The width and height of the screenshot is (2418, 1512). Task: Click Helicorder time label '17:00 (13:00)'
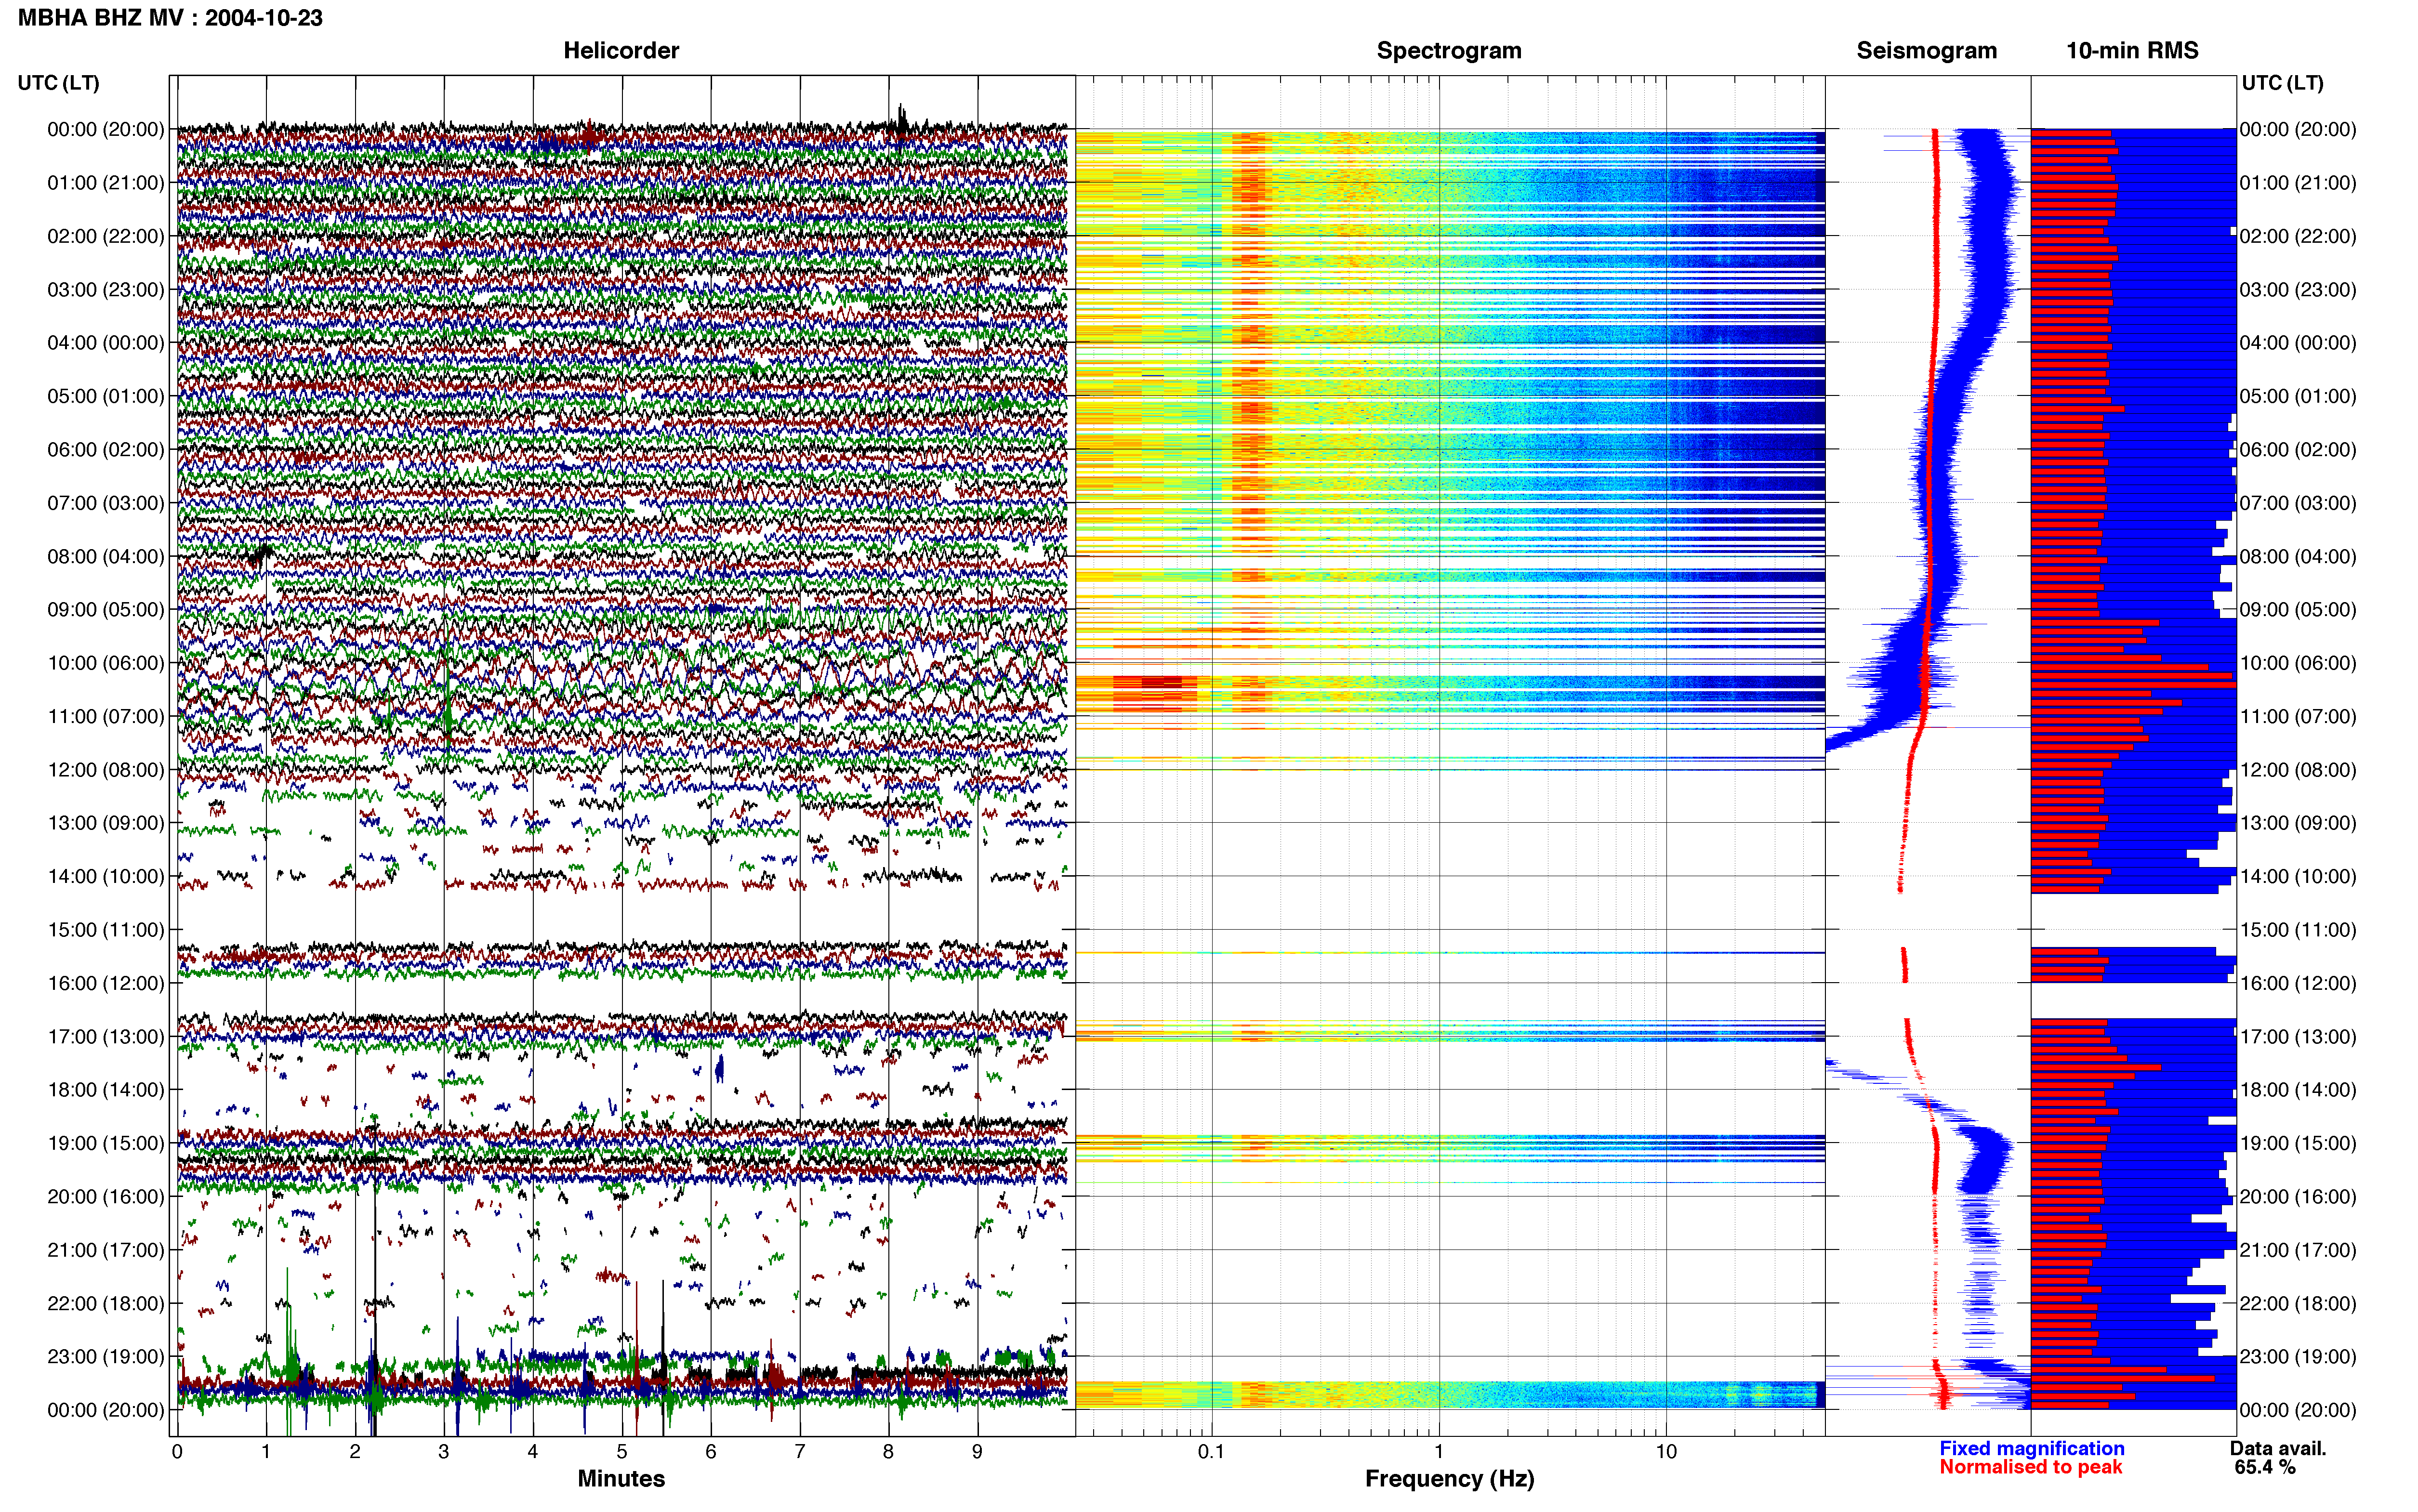[106, 1037]
